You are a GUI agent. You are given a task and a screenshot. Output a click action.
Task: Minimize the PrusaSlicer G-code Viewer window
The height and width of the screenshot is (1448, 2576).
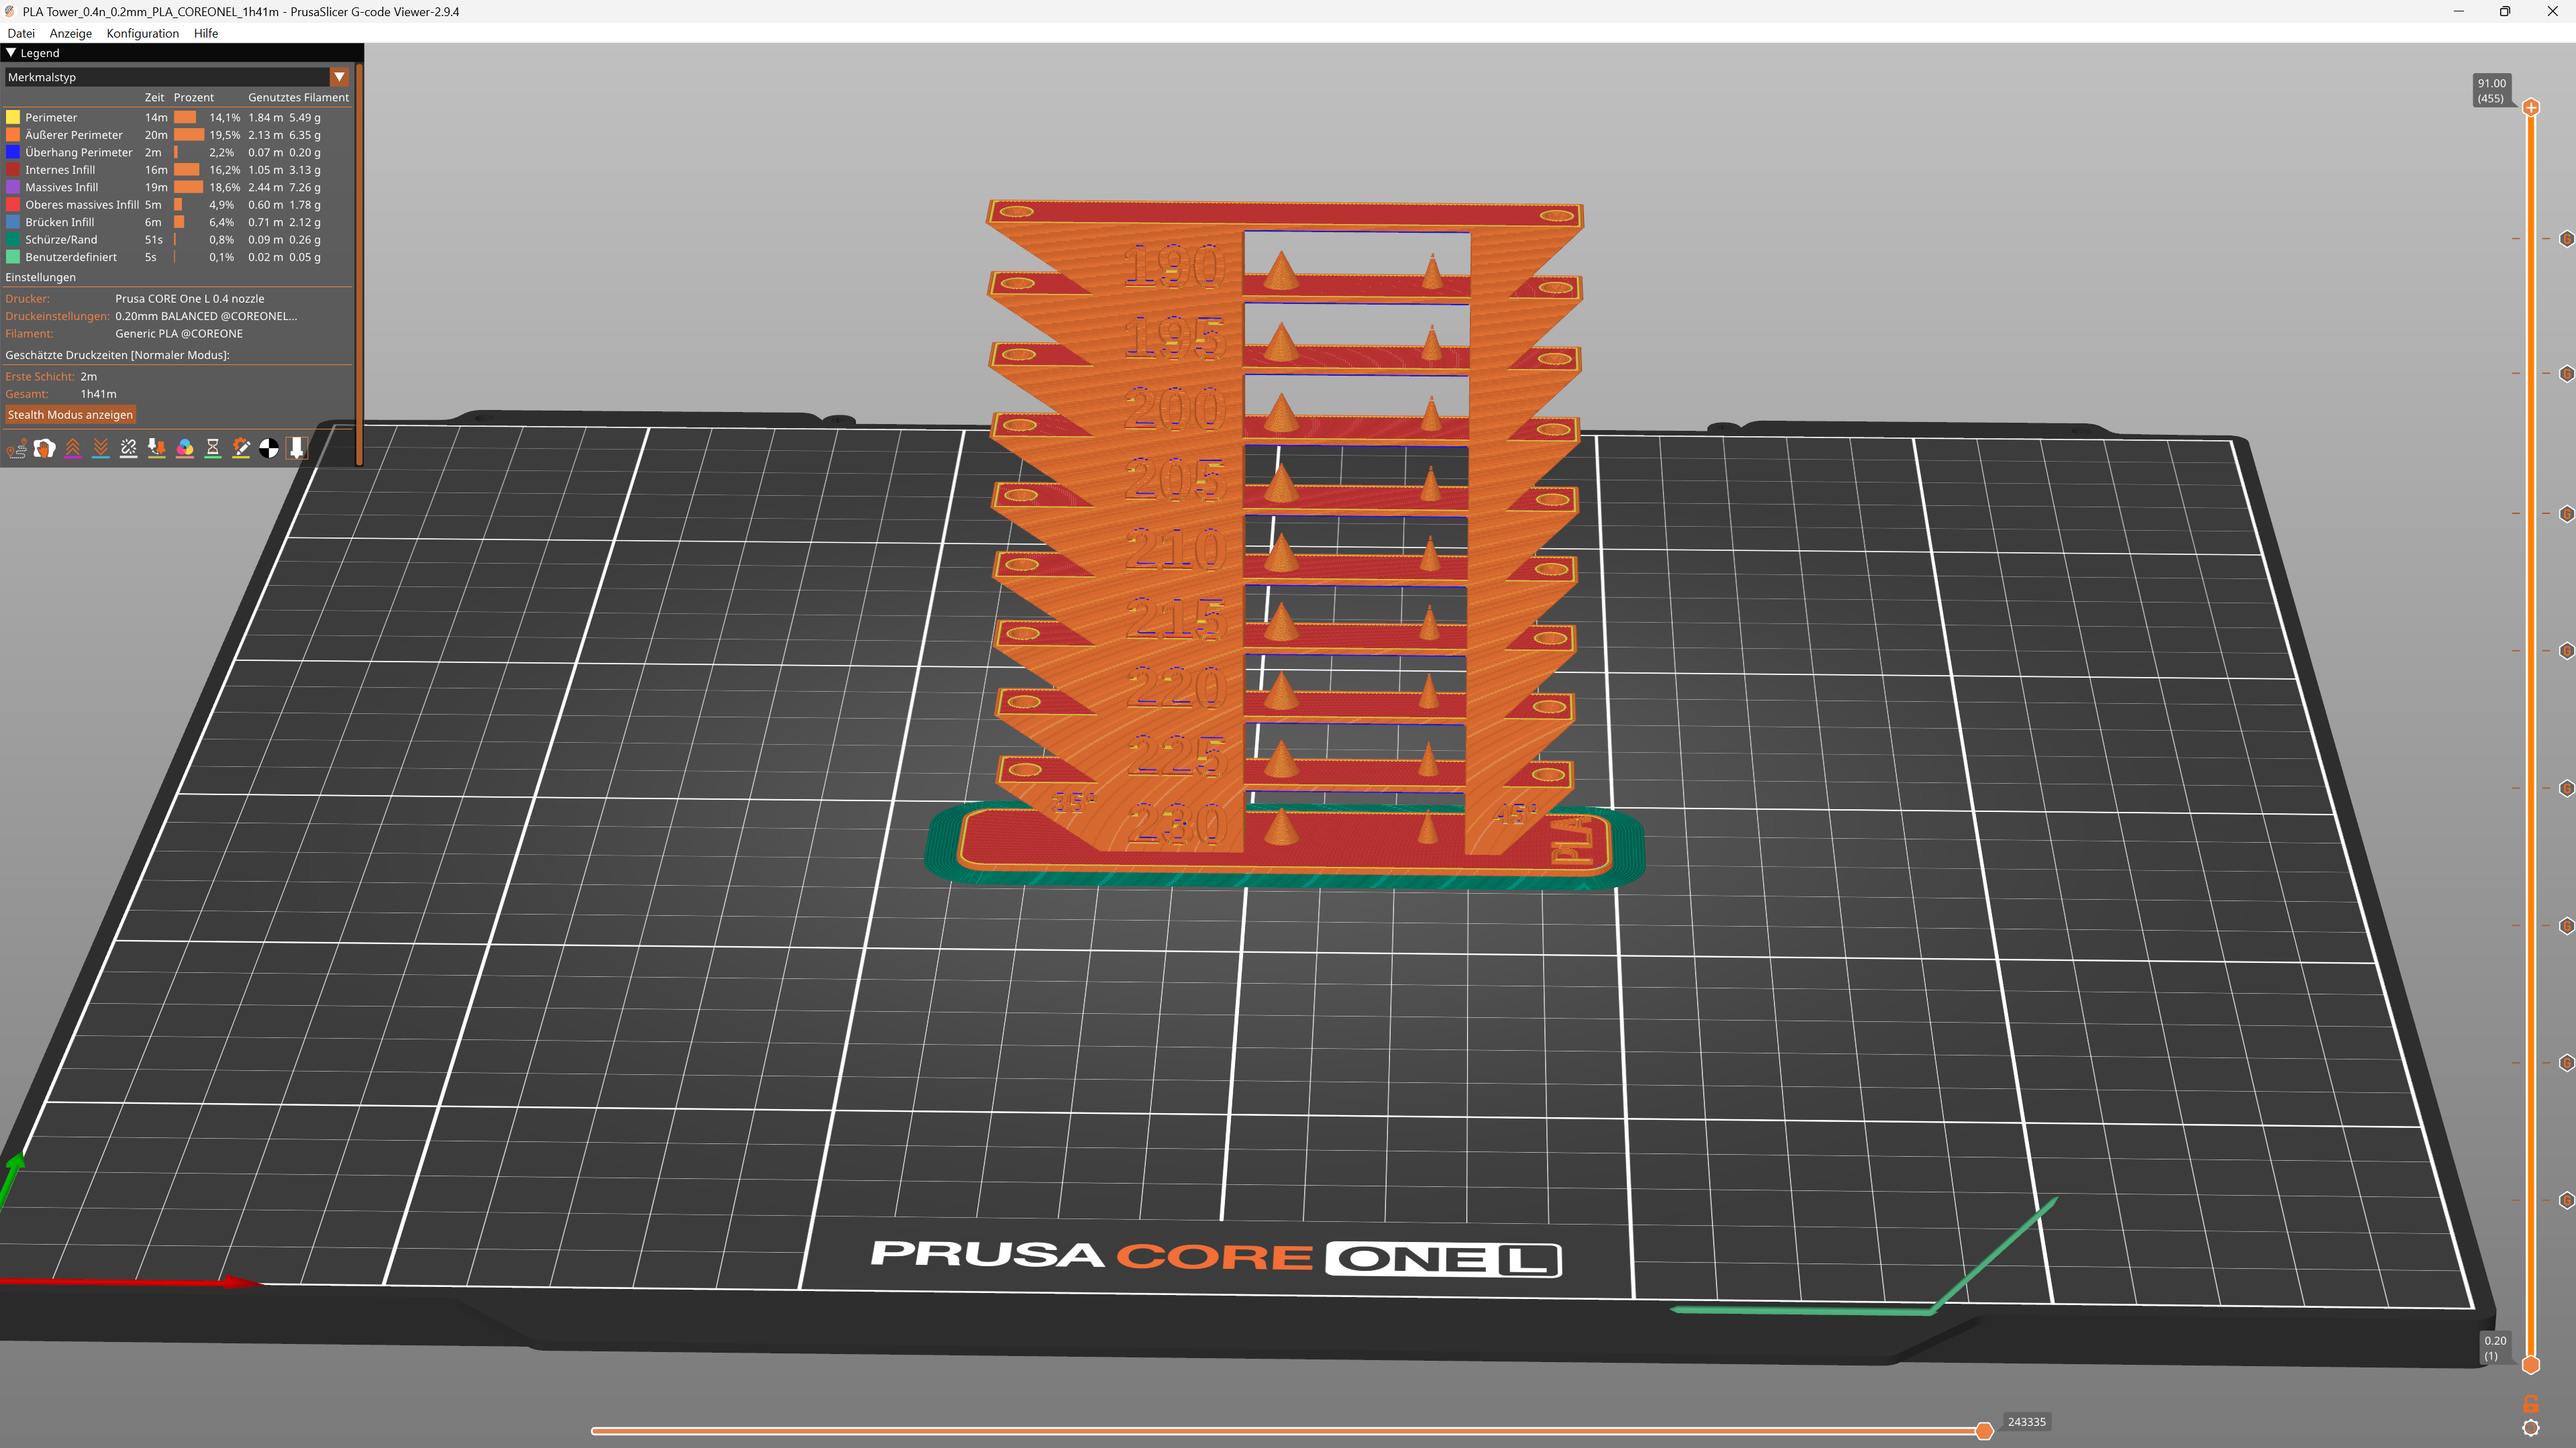[x=2458, y=12]
